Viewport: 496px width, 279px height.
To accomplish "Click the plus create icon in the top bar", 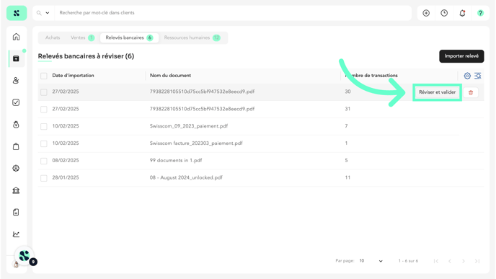I will click(426, 13).
